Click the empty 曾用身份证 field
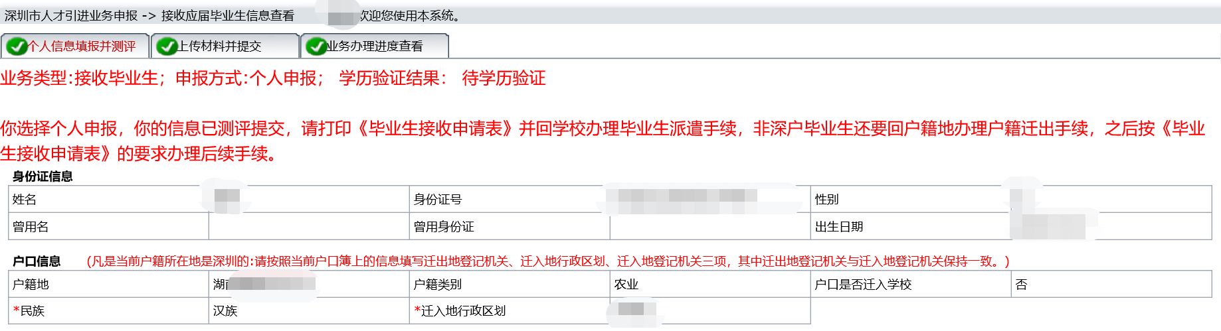The image size is (1221, 331). [710, 226]
